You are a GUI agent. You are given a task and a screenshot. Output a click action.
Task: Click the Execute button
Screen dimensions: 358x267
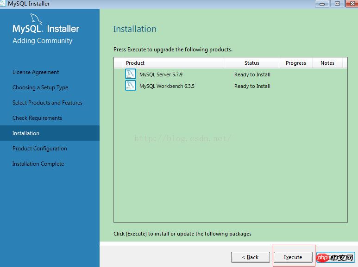[x=293, y=257]
